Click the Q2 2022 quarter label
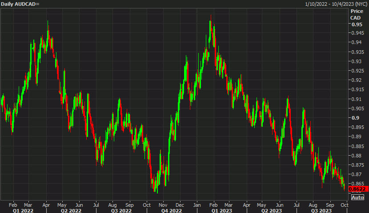The height and width of the screenshot is (213, 369). (71, 211)
